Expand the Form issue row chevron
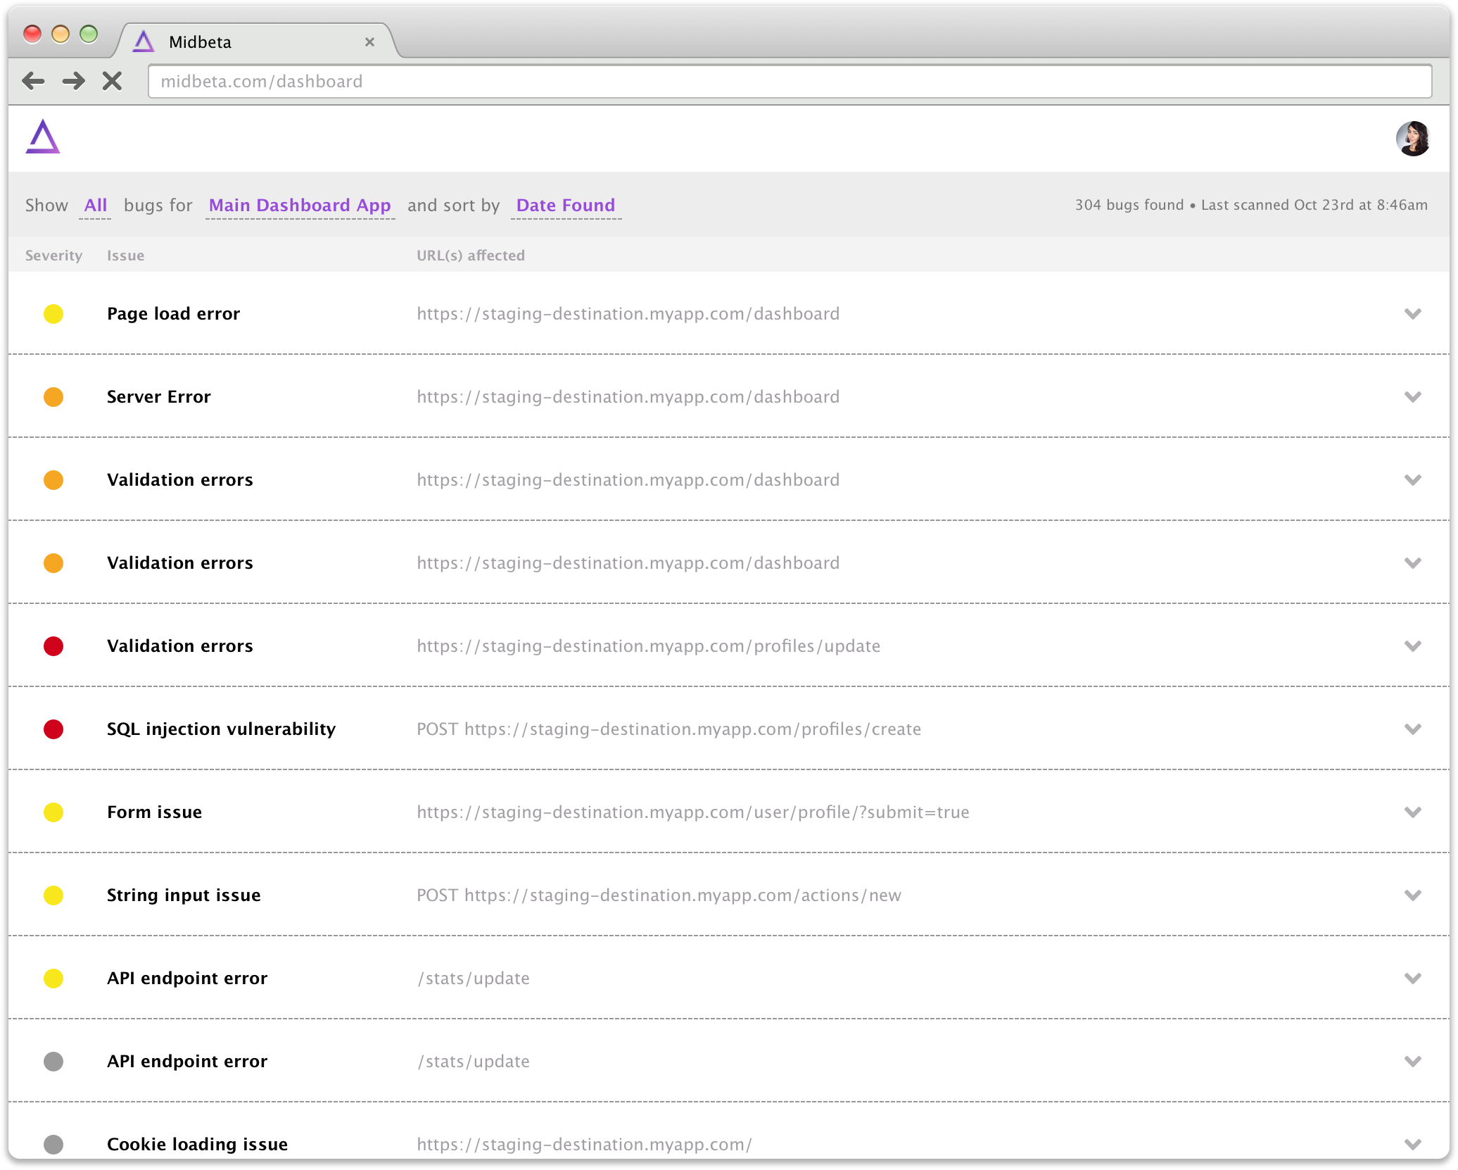The height and width of the screenshot is (1170, 1458). [1412, 812]
